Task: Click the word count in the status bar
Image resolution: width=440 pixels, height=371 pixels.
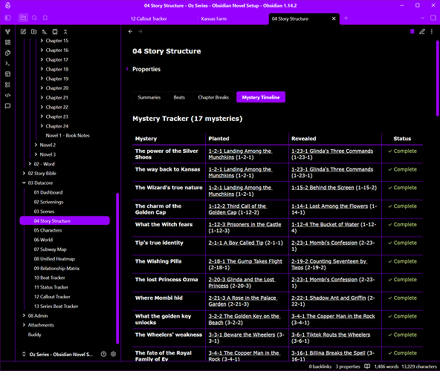Action: pyautogui.click(x=386, y=367)
